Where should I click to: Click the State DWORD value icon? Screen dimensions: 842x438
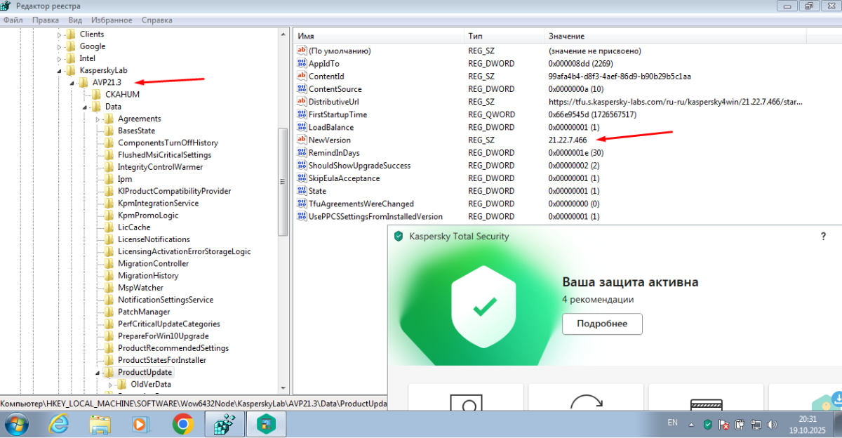pos(302,191)
